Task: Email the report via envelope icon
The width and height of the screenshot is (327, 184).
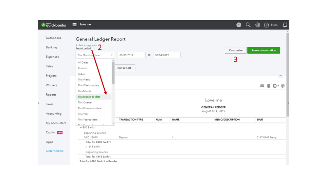Action: tap(262, 86)
